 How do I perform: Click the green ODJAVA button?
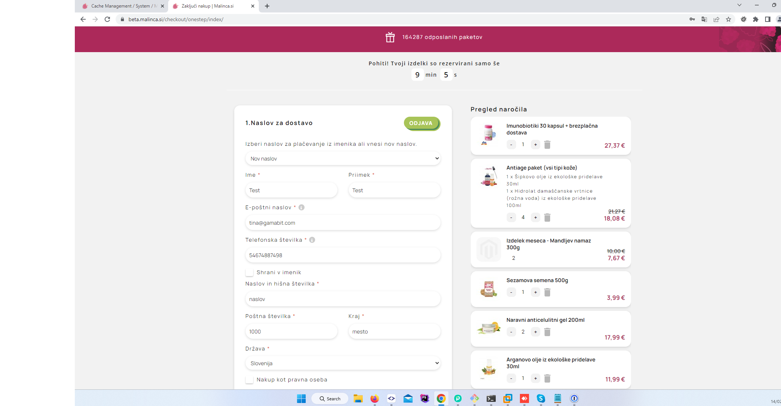421,123
